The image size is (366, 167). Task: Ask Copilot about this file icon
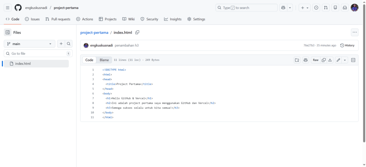click(x=306, y=60)
